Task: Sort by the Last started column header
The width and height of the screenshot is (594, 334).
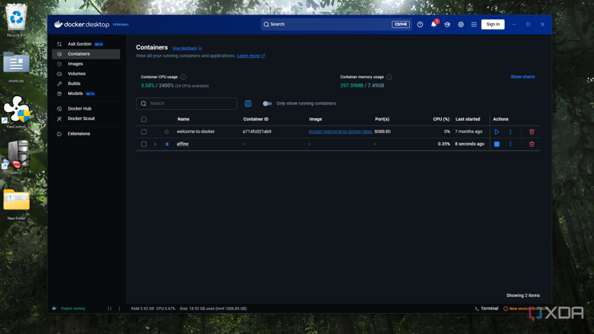Action: point(467,119)
